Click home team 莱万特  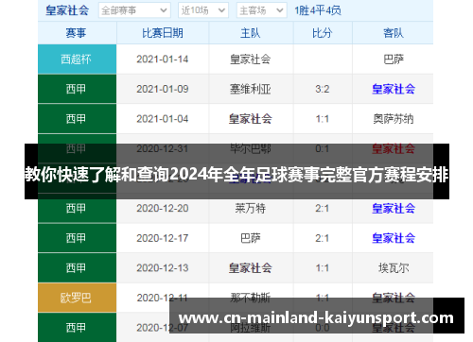[x=251, y=208]
